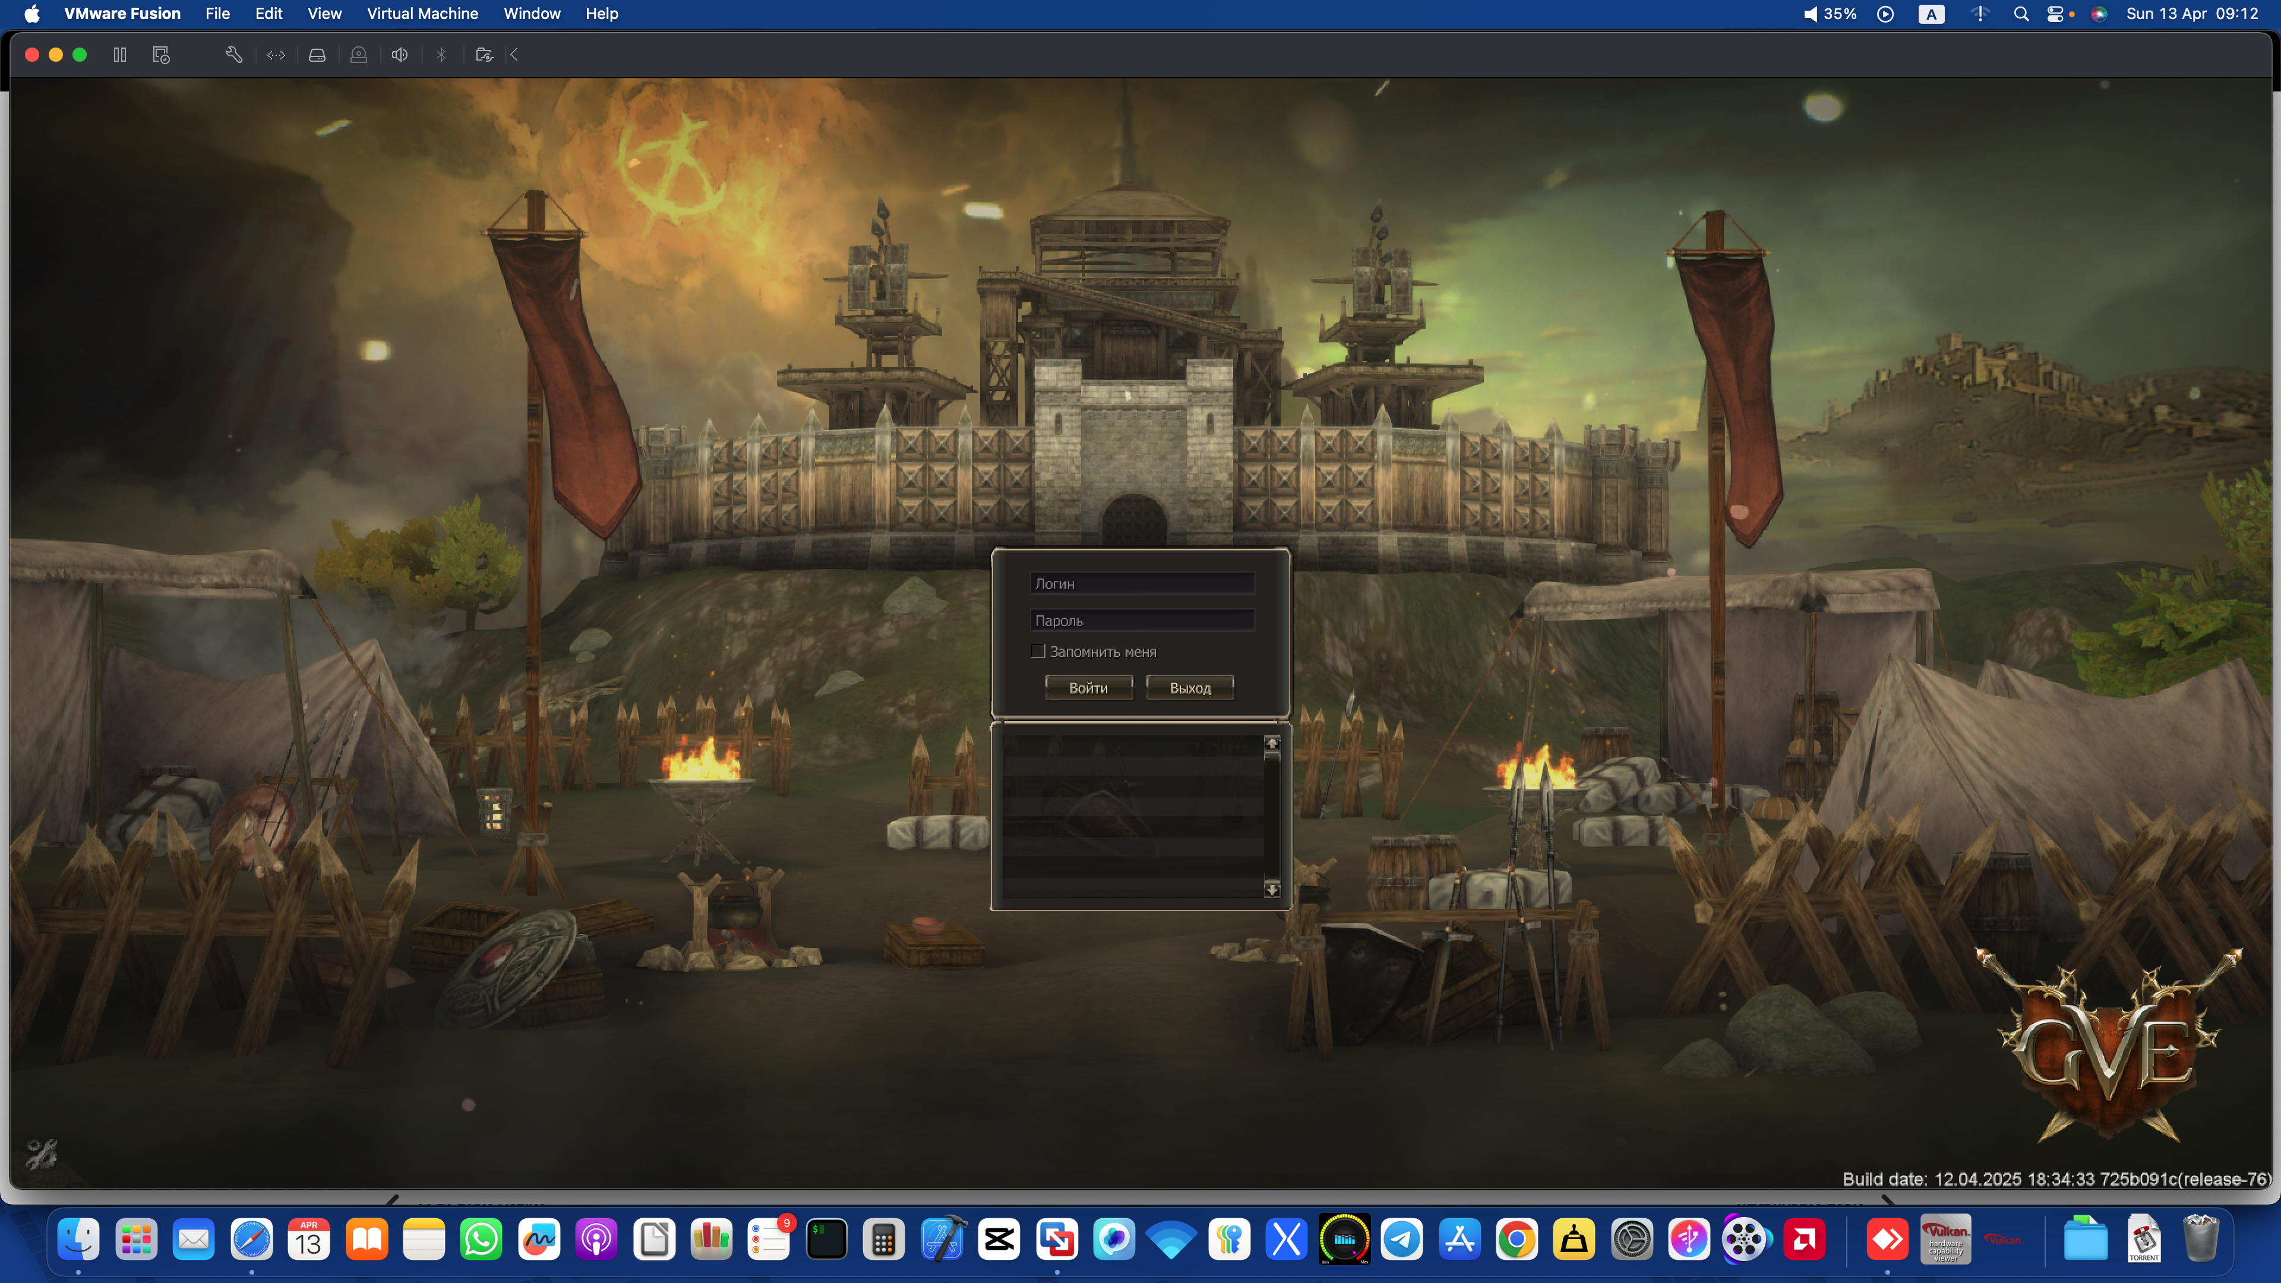Open Reminders with badge 9 in dock
2281x1283 pixels.
[x=769, y=1238]
